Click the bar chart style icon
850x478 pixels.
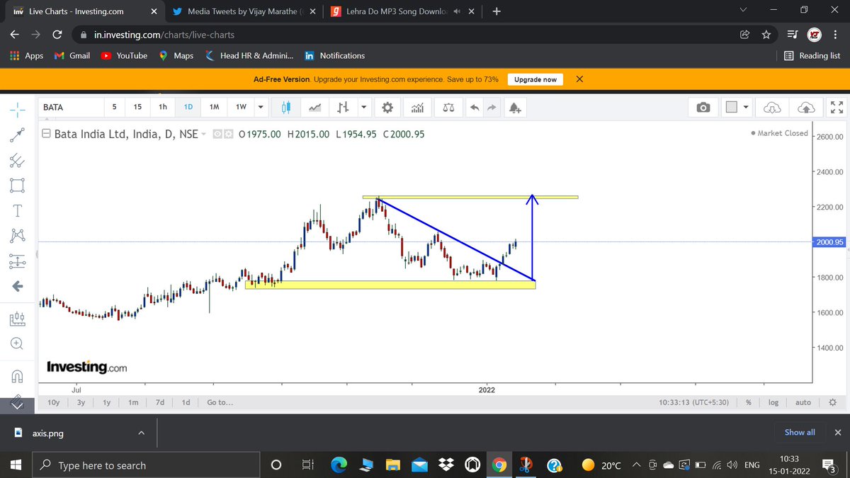click(x=344, y=107)
